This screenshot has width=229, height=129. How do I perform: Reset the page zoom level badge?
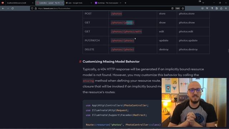click(177, 9)
